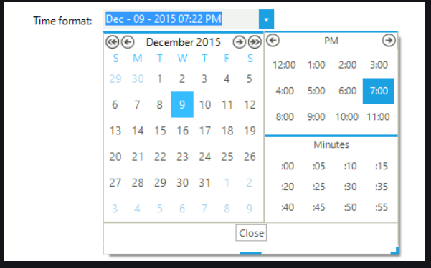
Task: Select the 12:00 hour option
Action: click(x=284, y=65)
